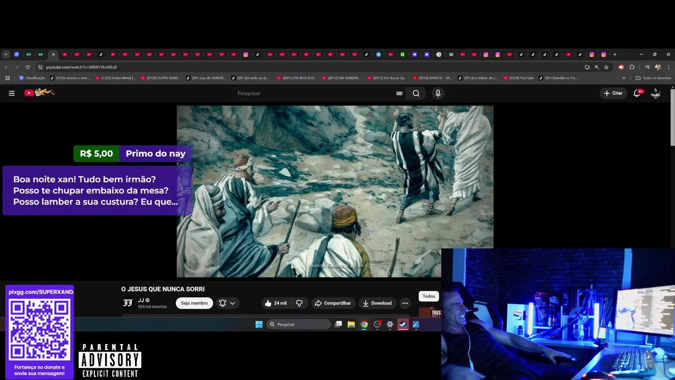Click the 925 mil inscritos subscriber count
Image resolution: width=675 pixels, height=380 pixels.
tap(152, 307)
